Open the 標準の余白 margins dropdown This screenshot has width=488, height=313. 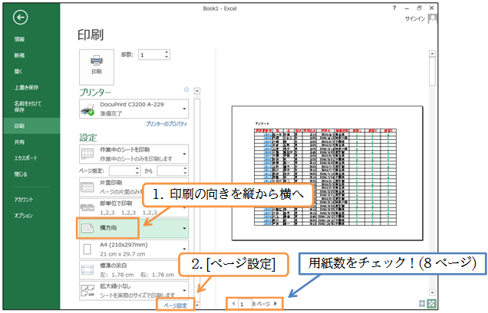(134, 269)
